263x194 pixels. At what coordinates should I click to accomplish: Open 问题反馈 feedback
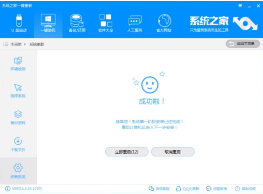click(216, 189)
